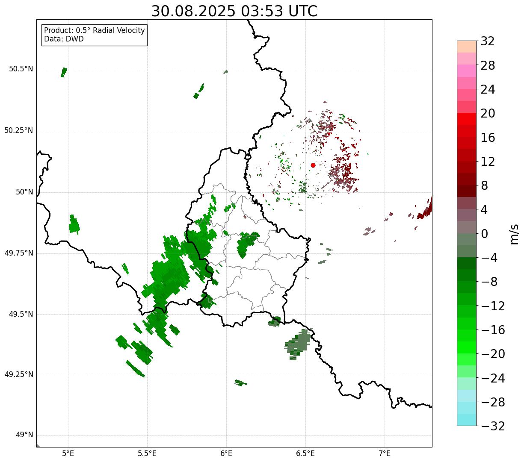Click the cyan swatch at colorbar bottom

(467, 420)
